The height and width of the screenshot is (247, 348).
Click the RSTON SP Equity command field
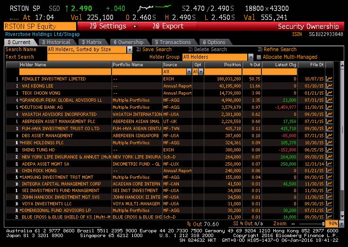tap(40, 26)
